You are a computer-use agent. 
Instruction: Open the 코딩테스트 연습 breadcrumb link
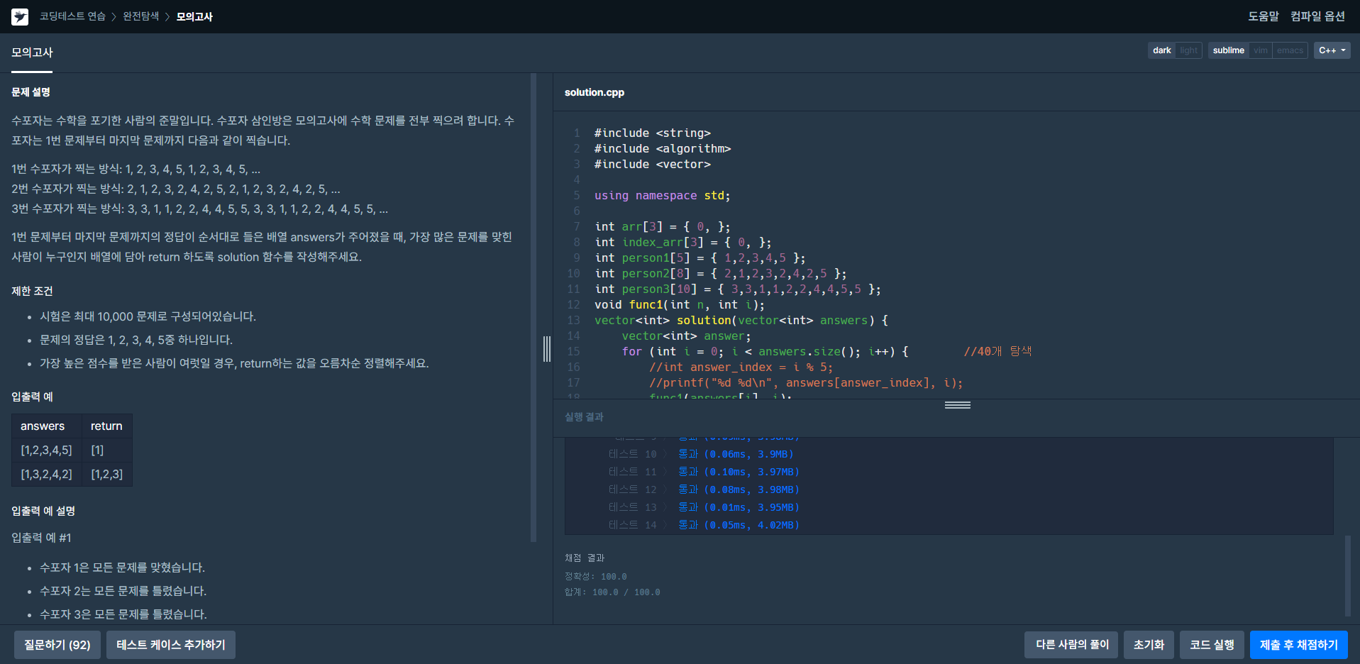coord(72,16)
